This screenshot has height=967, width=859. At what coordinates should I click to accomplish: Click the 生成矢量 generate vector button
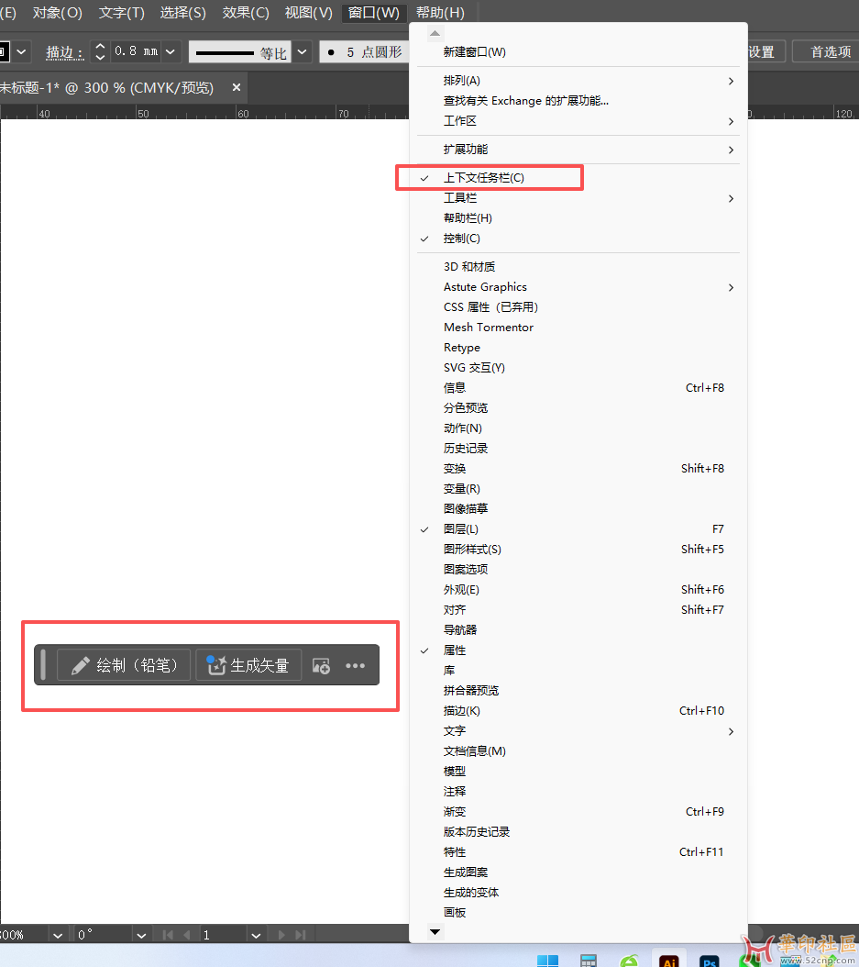[248, 665]
